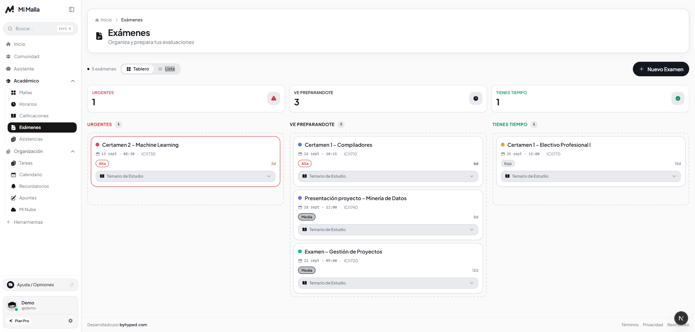This screenshot has width=695, height=332.
Task: Open the Certamen 2 – Machine Learning title
Action: click(x=140, y=145)
